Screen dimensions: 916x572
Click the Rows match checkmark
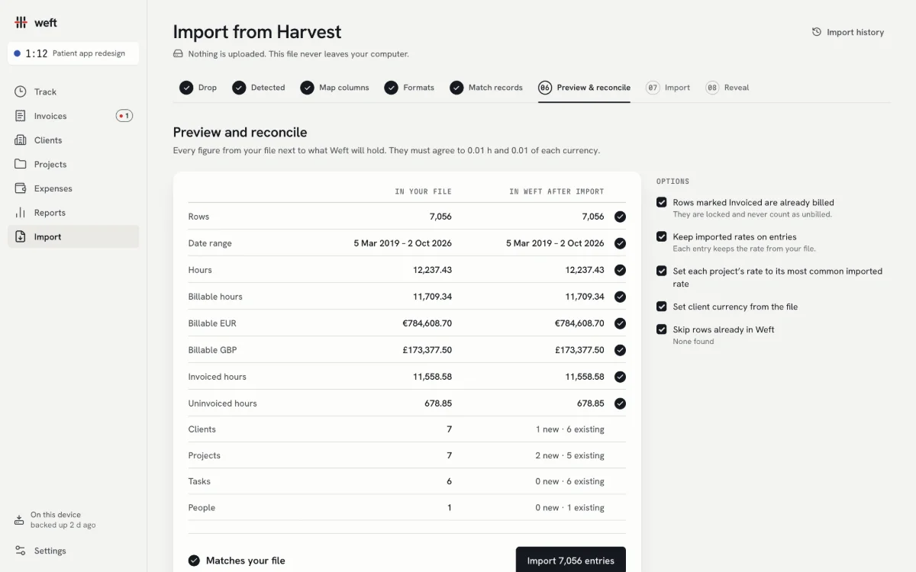click(620, 217)
